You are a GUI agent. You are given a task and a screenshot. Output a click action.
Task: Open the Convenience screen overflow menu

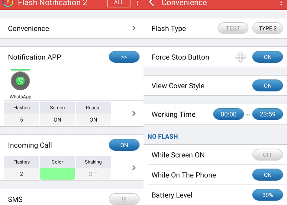[x=281, y=3]
